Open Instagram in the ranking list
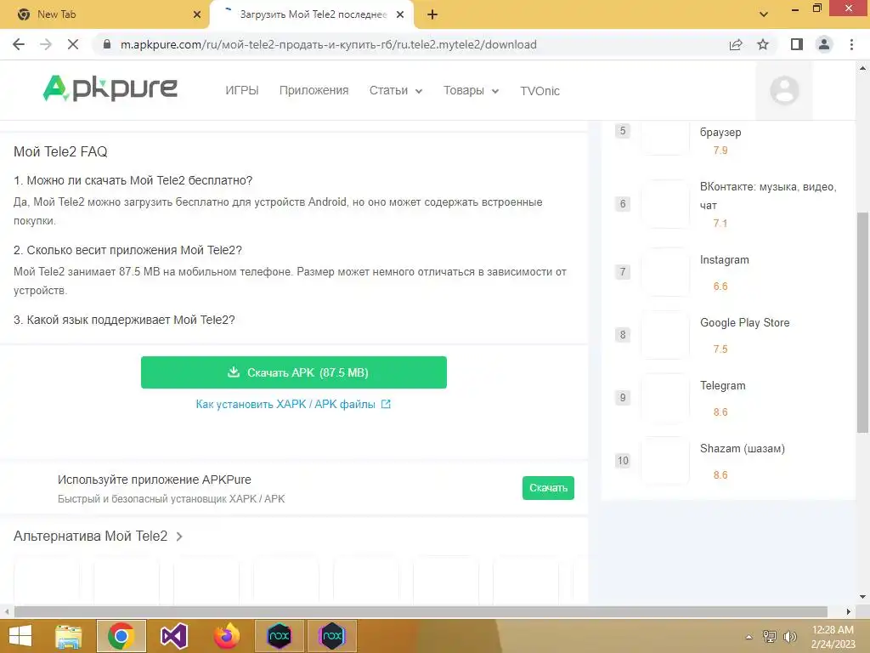Viewport: 870px width, 653px height. (725, 260)
